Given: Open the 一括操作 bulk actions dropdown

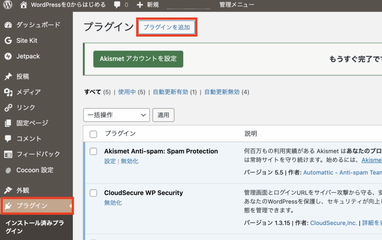Looking at the screenshot, I should coord(116,115).
